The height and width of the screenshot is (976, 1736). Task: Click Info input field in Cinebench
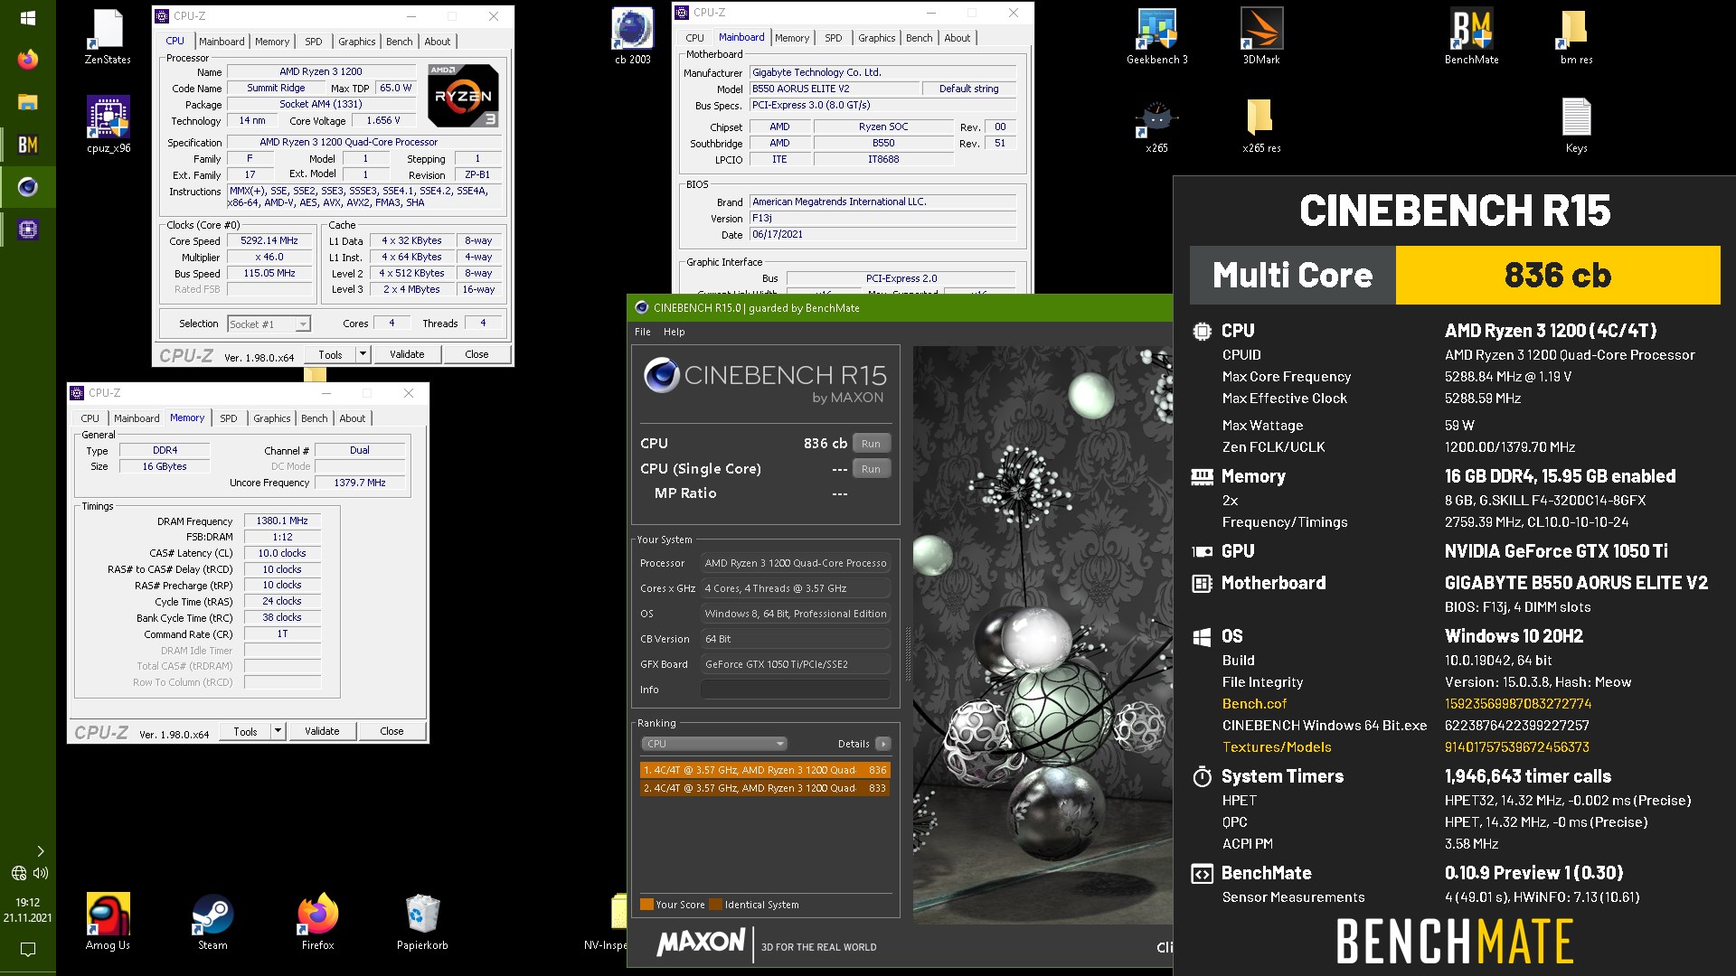[796, 690]
